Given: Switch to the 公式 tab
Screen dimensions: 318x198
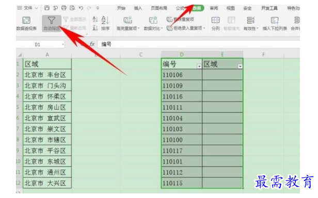Looking at the screenshot, I should [x=180, y=8].
